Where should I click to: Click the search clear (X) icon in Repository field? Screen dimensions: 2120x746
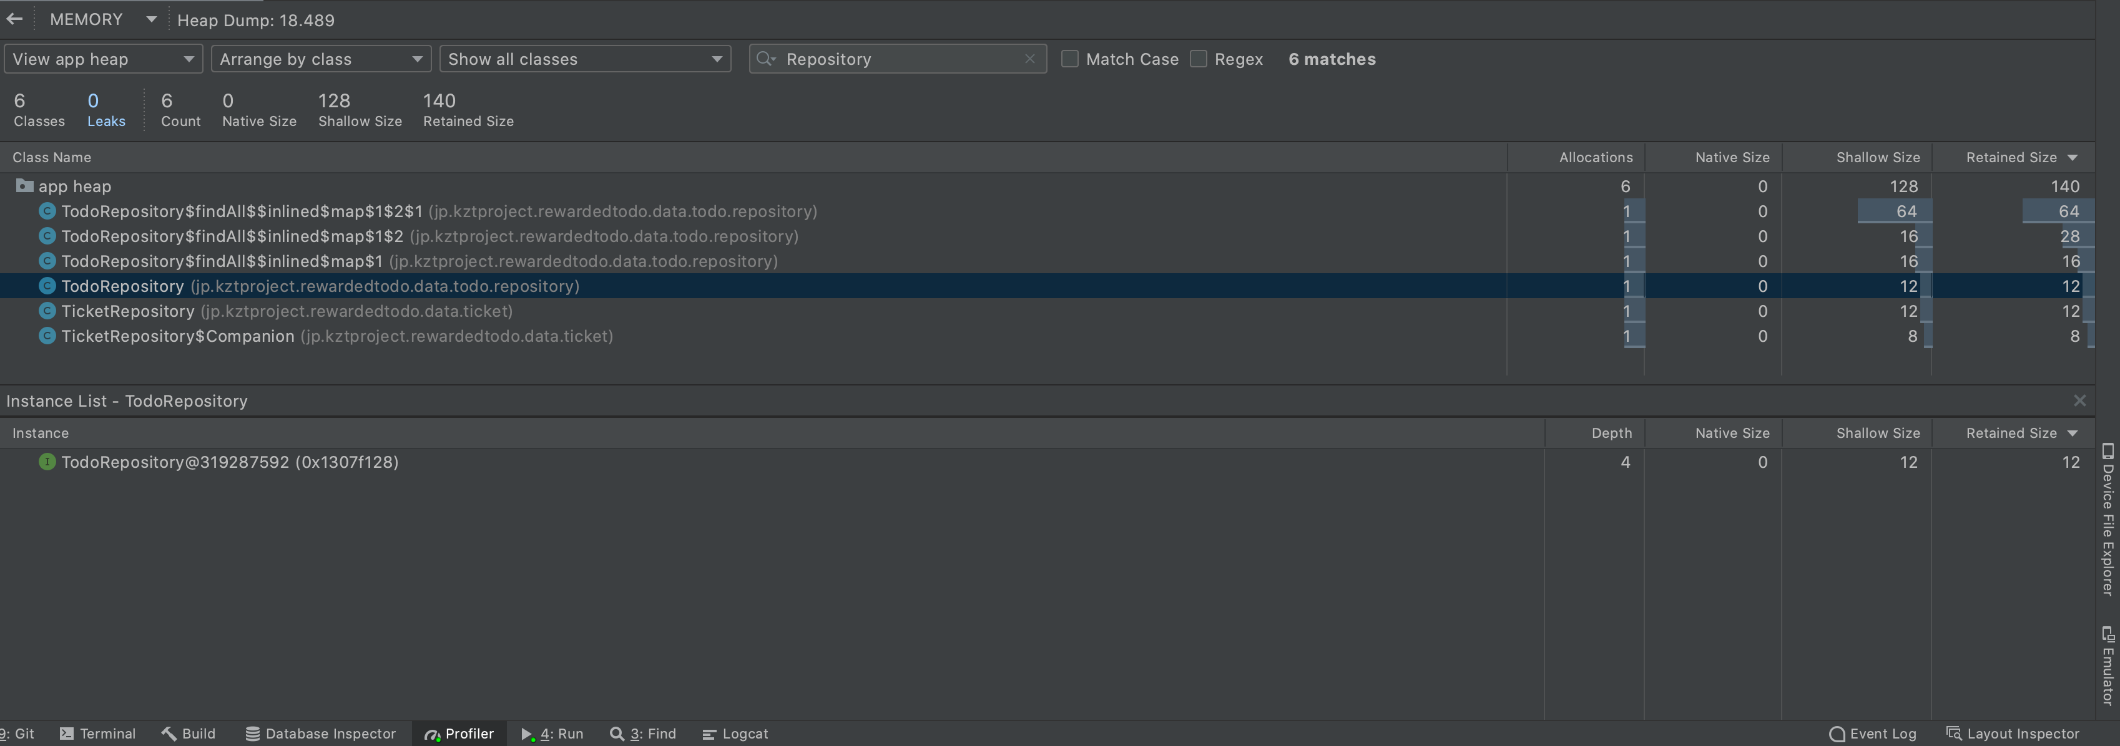[x=1032, y=58]
